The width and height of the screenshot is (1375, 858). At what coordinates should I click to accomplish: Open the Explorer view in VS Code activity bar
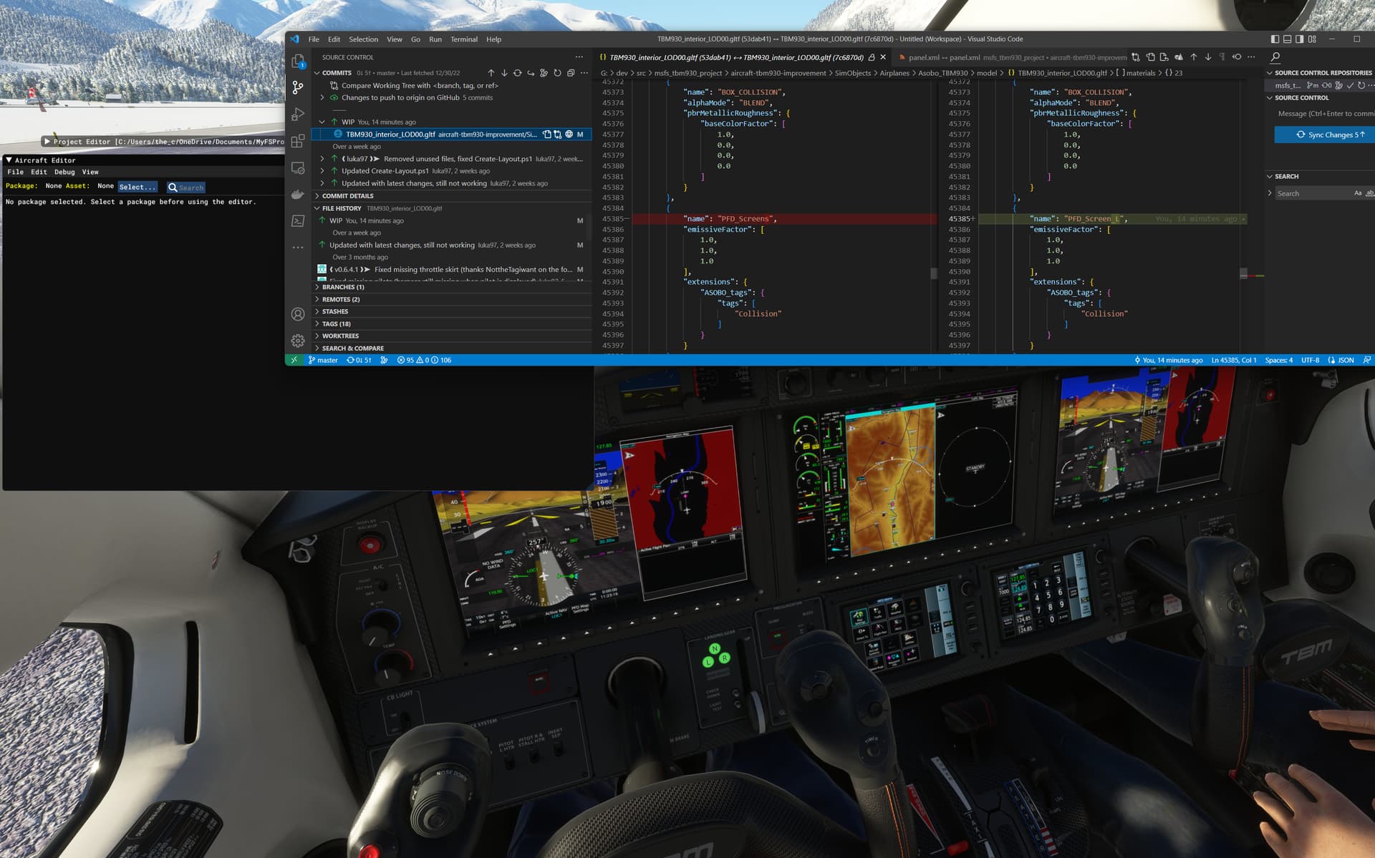298,62
